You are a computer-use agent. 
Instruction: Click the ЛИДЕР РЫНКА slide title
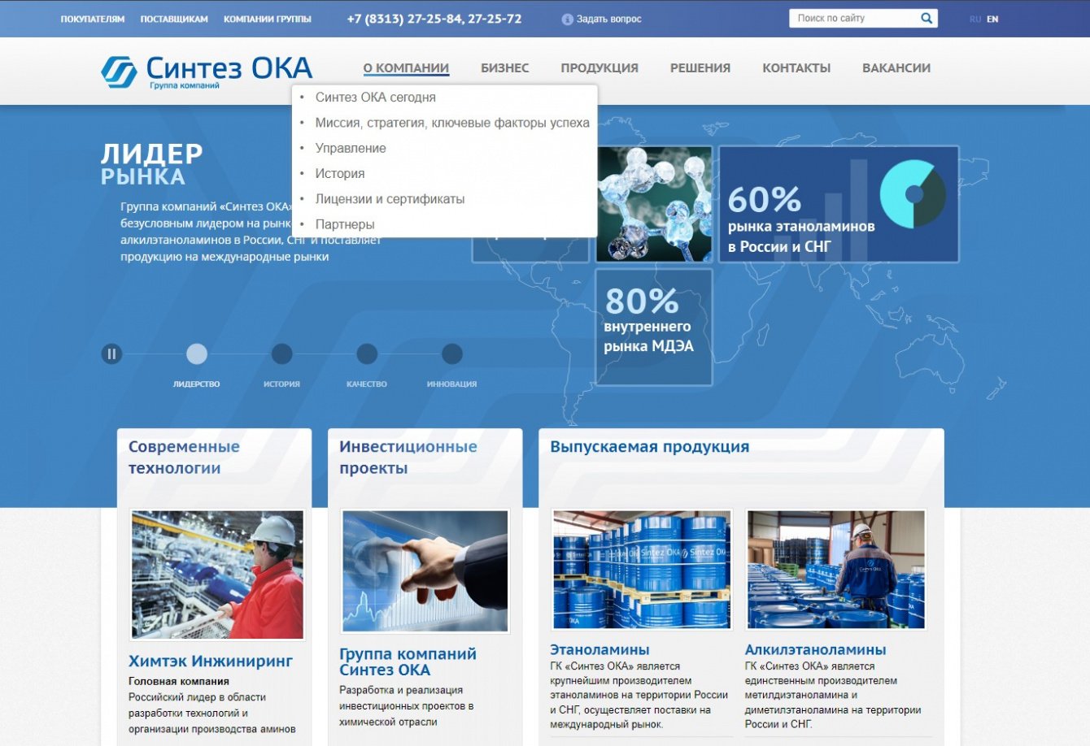[152, 164]
